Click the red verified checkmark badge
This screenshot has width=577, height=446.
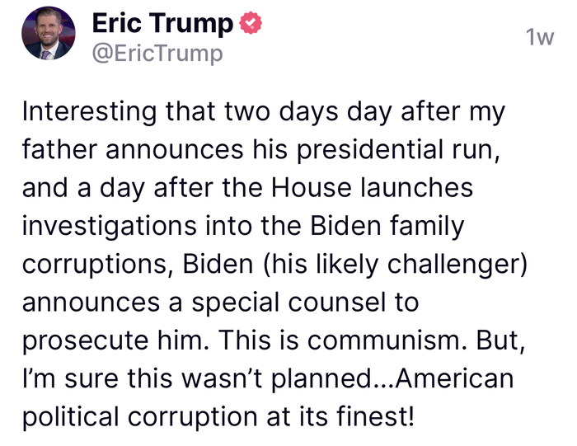[x=250, y=24]
